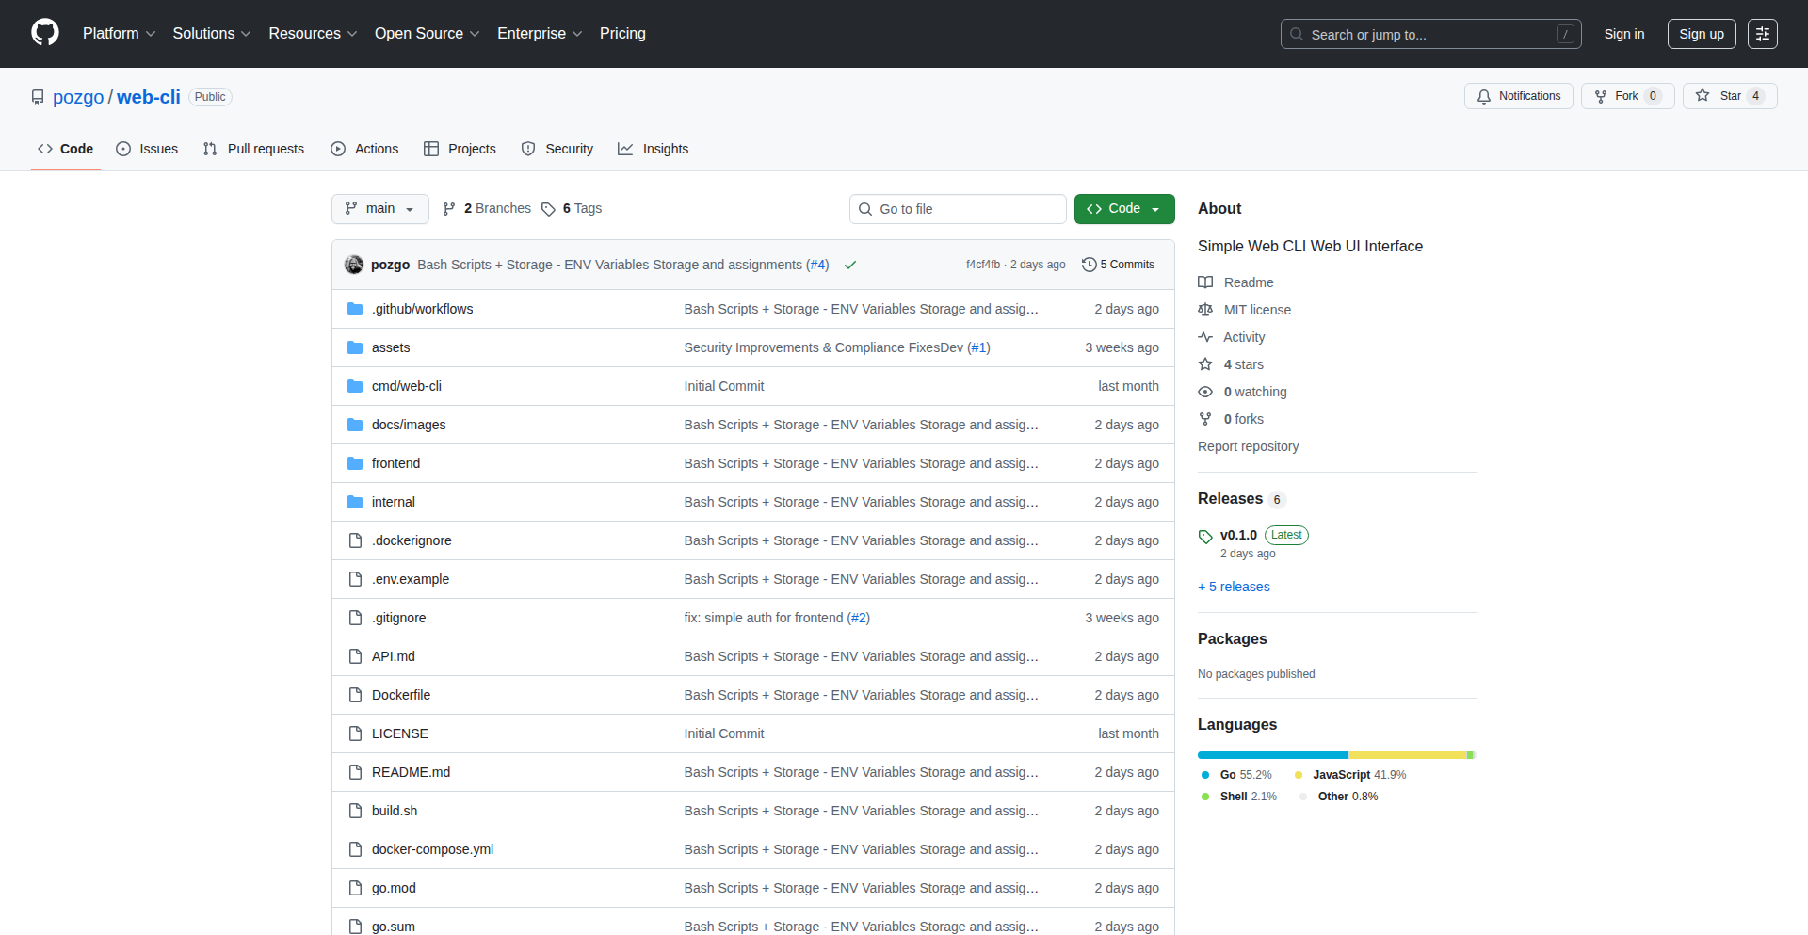Open the README.md file
The width and height of the screenshot is (1808, 935).
(x=411, y=772)
